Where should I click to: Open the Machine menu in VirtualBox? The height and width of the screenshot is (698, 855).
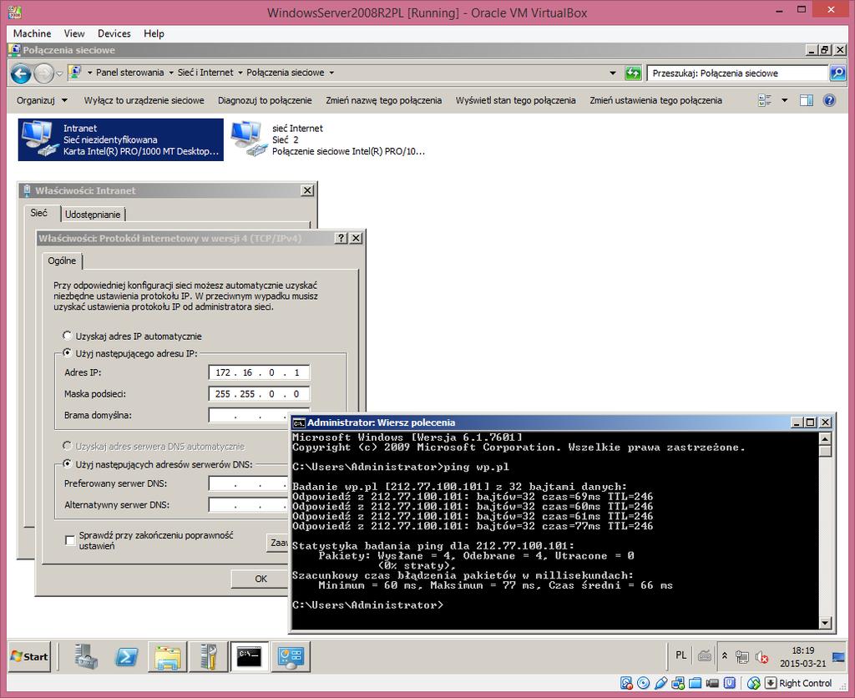coord(33,33)
